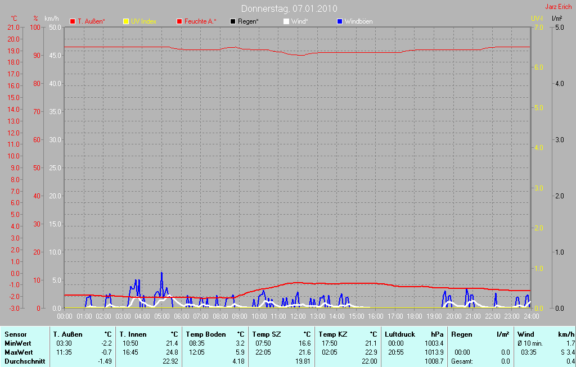
Task: Click the Regen Gesamt value cell
Action: point(506,361)
